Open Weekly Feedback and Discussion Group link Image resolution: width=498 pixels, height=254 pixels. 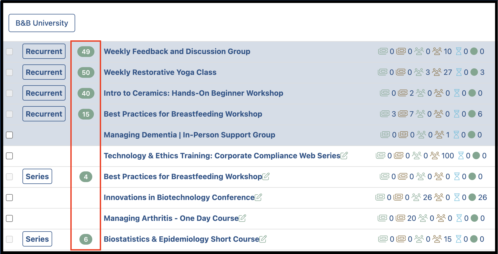click(x=177, y=51)
